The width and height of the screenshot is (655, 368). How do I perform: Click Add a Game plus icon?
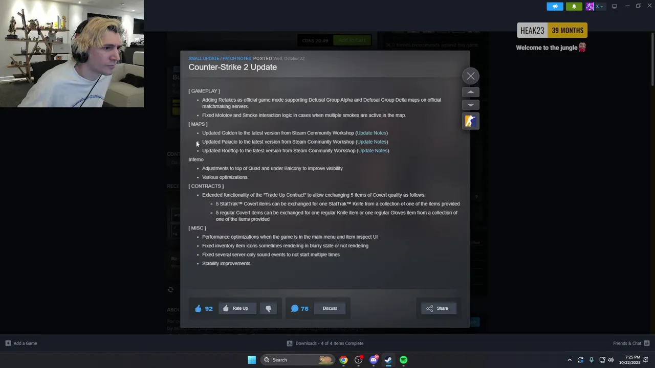point(8,343)
